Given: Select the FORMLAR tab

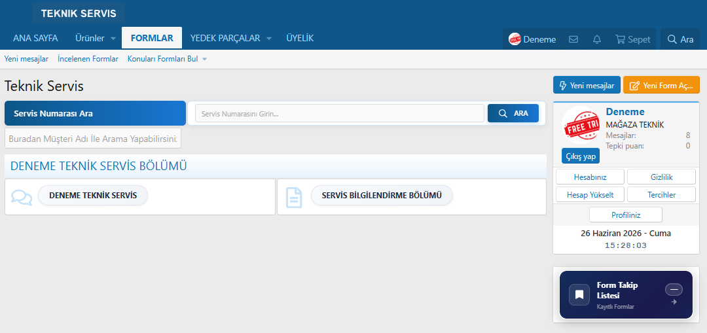Looking at the screenshot, I should click(x=152, y=39).
